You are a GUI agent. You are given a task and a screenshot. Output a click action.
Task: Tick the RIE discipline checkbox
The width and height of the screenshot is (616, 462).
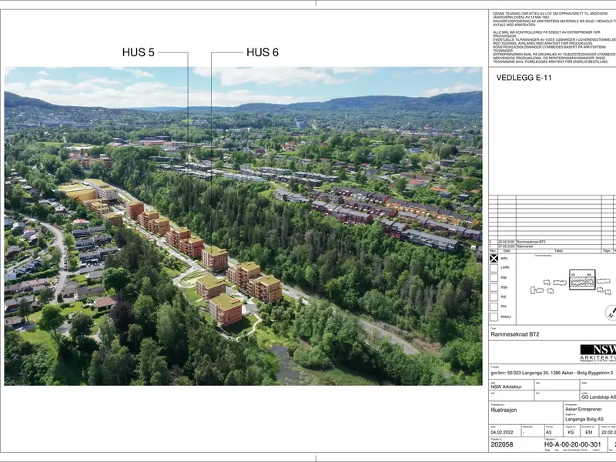[494, 297]
